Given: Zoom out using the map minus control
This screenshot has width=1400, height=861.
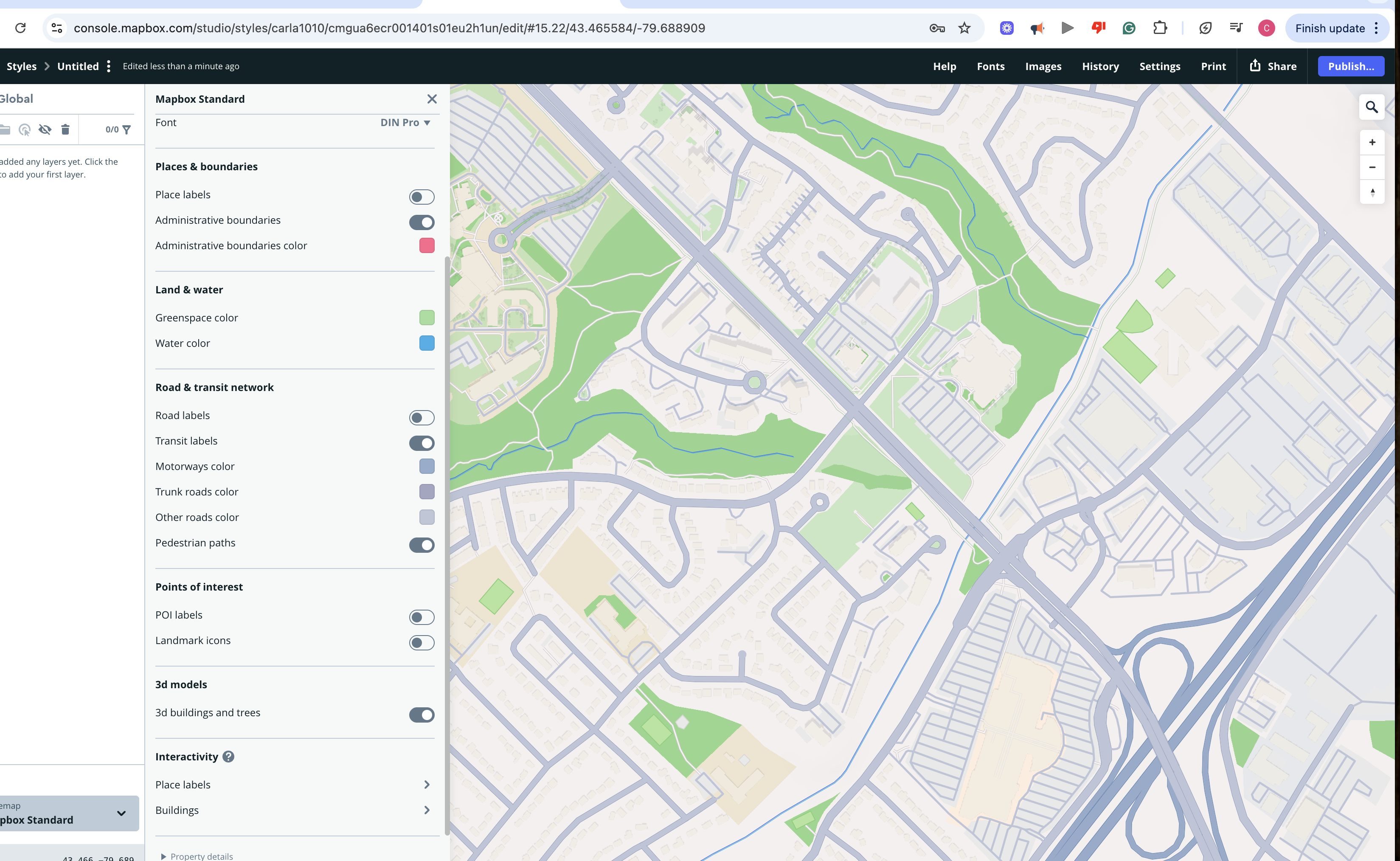Looking at the screenshot, I should pos(1372,167).
